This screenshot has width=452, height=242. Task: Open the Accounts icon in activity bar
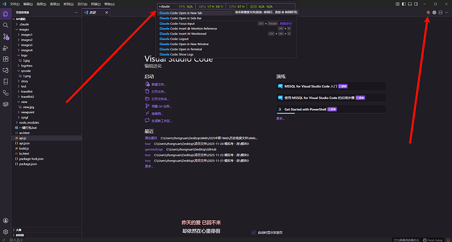pyautogui.click(x=5, y=220)
